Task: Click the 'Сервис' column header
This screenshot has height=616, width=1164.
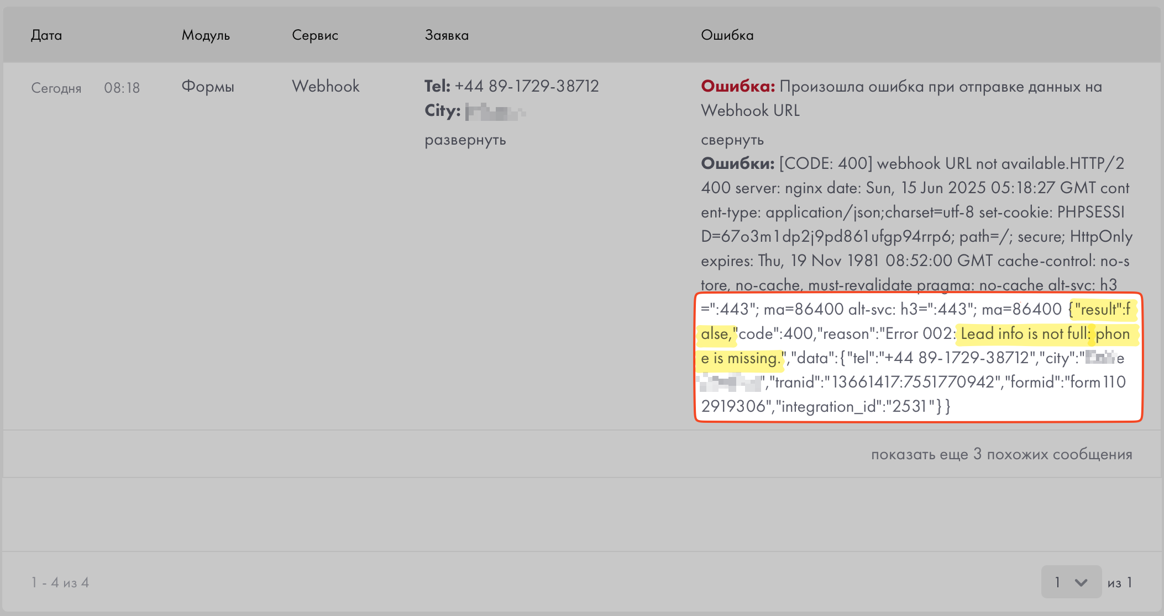Action: pos(314,35)
